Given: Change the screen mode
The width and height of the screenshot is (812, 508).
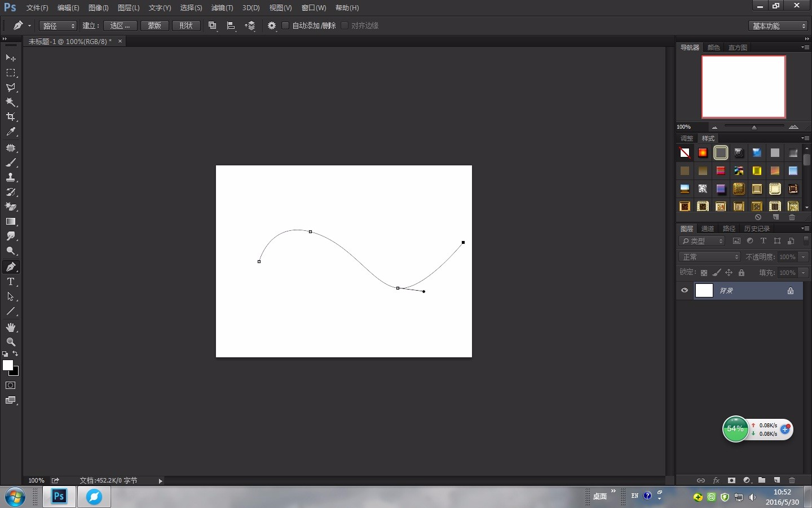Looking at the screenshot, I should [11, 400].
